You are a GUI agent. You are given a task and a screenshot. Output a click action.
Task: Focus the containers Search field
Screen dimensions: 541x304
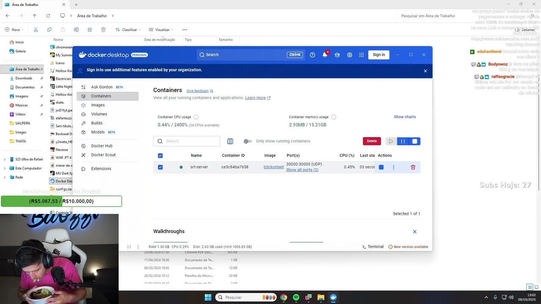point(187,141)
